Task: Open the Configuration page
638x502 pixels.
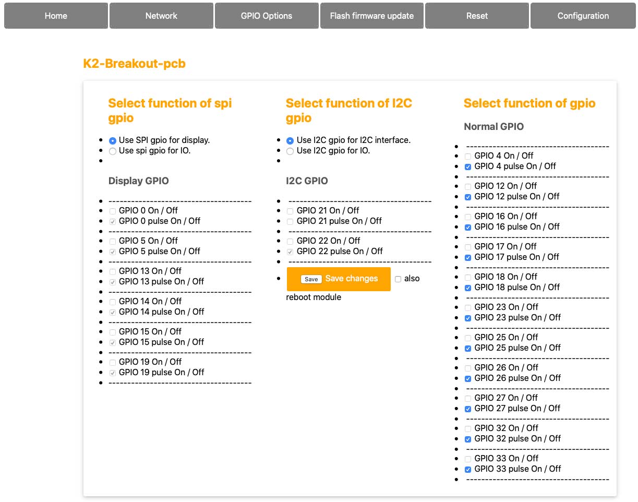Action: (x=582, y=16)
